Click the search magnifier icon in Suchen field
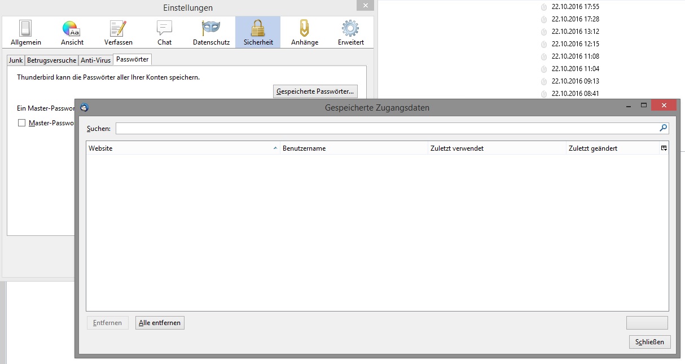685x364 pixels. click(663, 128)
